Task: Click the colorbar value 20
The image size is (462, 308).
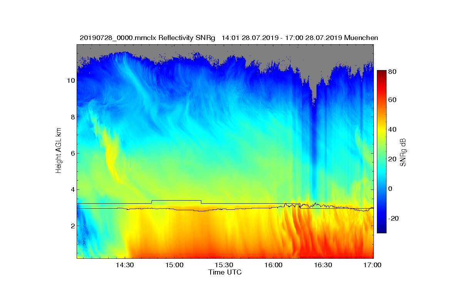Action: tap(393, 159)
